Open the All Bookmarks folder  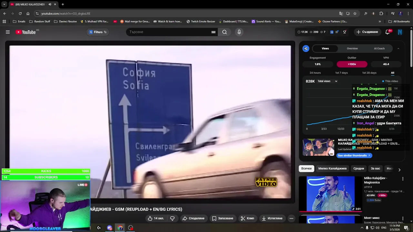pyautogui.click(x=399, y=22)
